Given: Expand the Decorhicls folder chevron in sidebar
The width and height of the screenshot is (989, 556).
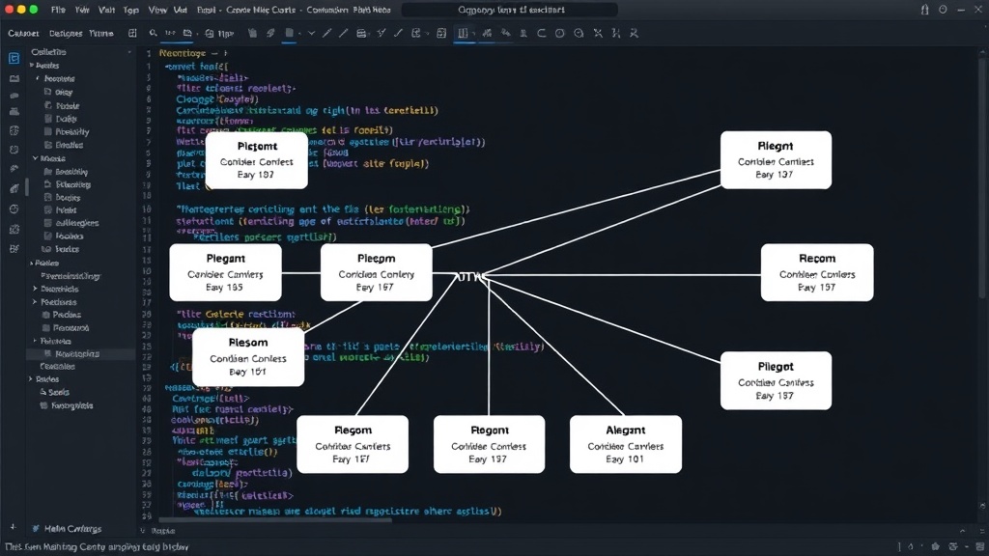Looking at the screenshot, I should click(x=36, y=289).
